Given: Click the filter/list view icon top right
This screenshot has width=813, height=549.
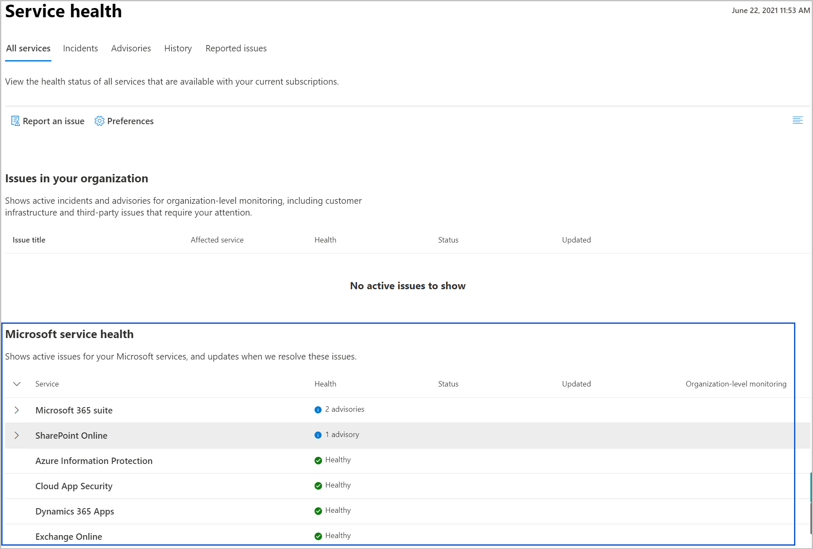Looking at the screenshot, I should 798,120.
